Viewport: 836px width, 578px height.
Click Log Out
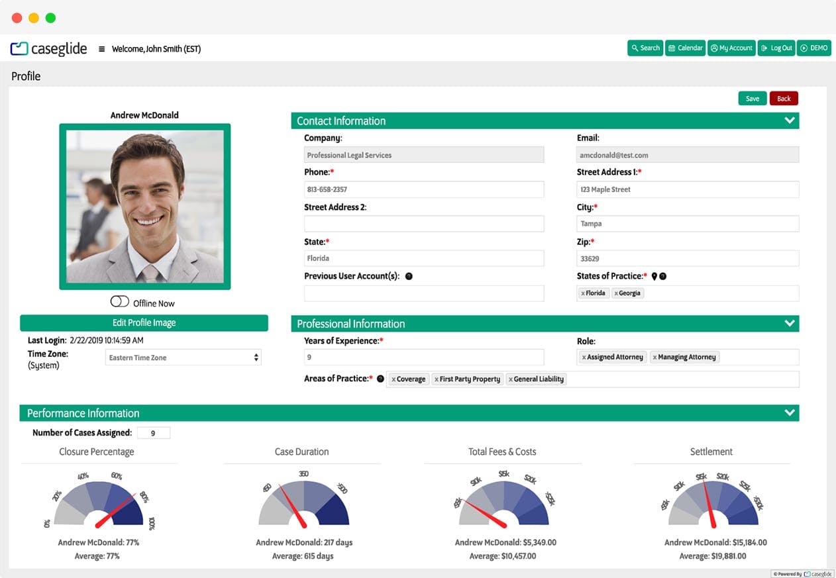coord(776,48)
